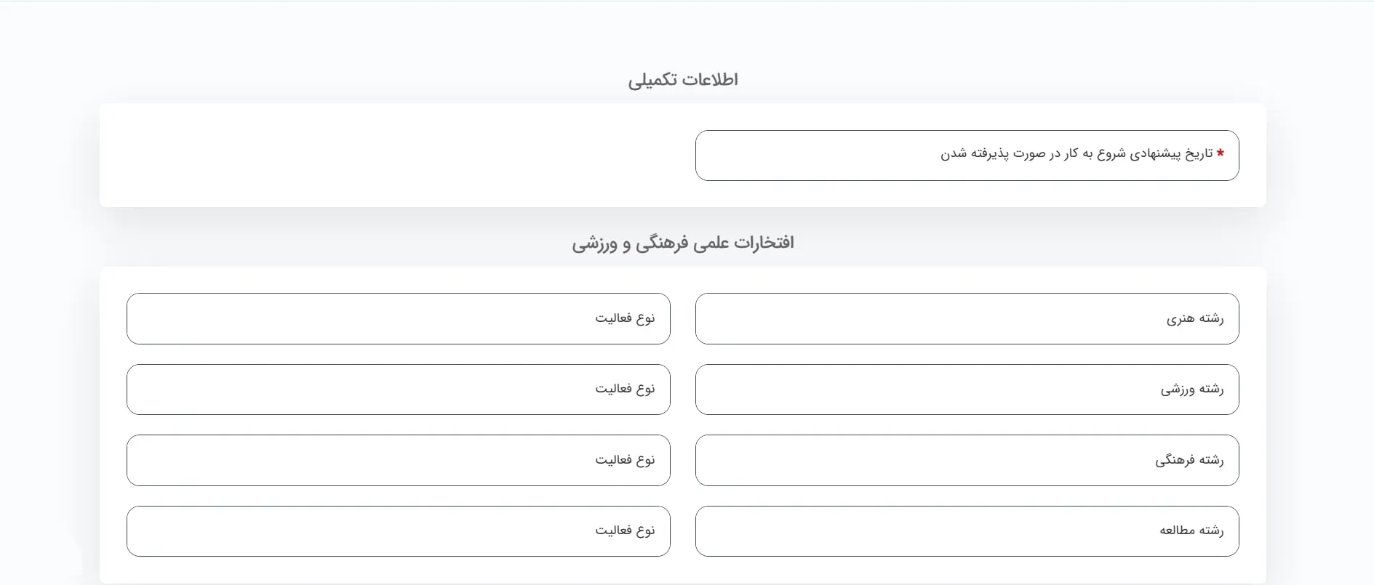The image size is (1374, 585).
Task: Click the افتخارات علمی فرهنگی و ورزشی heading
Action: click(682, 243)
